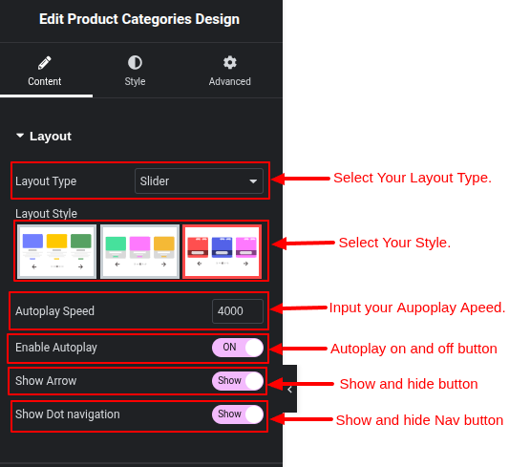Click the Layout Style label
Viewport: 509px width, 467px height.
point(46,214)
